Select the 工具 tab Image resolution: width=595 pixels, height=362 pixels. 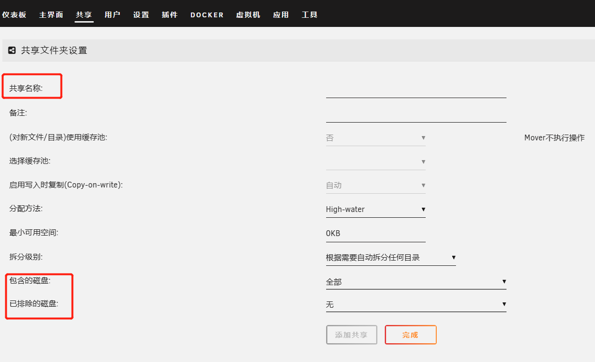(309, 15)
